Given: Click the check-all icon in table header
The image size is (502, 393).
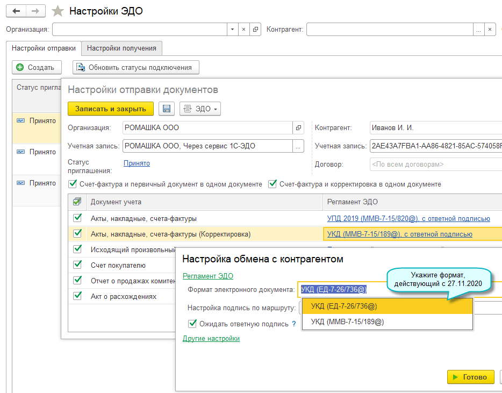Looking at the screenshot, I should coord(77,202).
